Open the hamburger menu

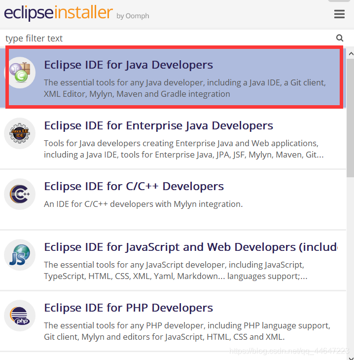click(x=339, y=14)
